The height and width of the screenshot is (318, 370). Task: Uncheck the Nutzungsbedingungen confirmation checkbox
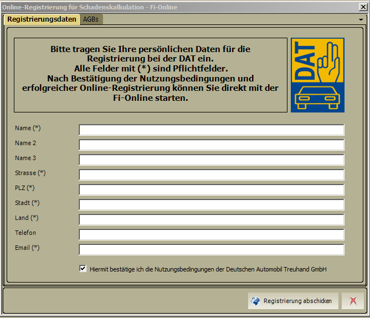[83, 269]
